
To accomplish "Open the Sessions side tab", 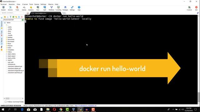I will click(x=2, y=25).
